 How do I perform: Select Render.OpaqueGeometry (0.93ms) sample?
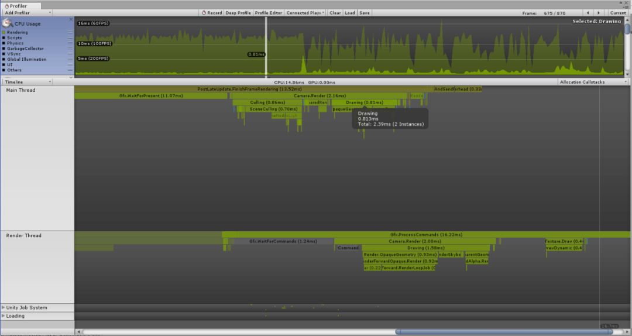[x=400, y=255]
